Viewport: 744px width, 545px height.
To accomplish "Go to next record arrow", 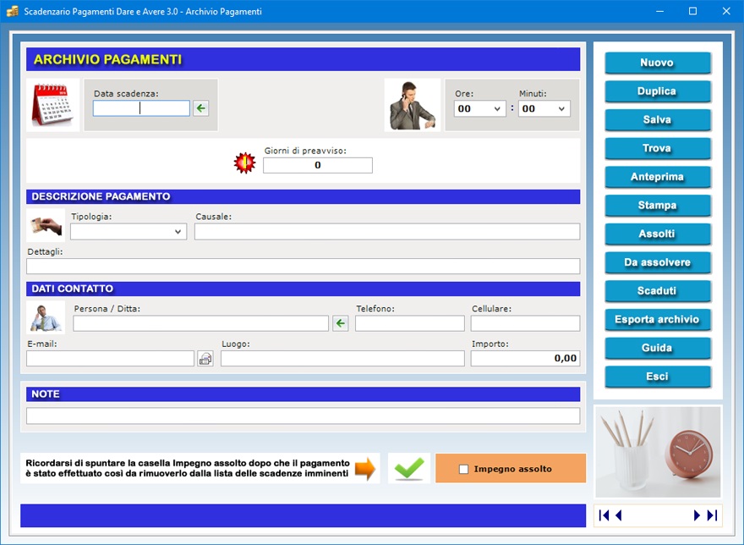I will [x=697, y=515].
